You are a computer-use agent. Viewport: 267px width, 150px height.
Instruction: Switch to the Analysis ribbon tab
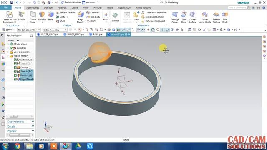pos(62,7)
